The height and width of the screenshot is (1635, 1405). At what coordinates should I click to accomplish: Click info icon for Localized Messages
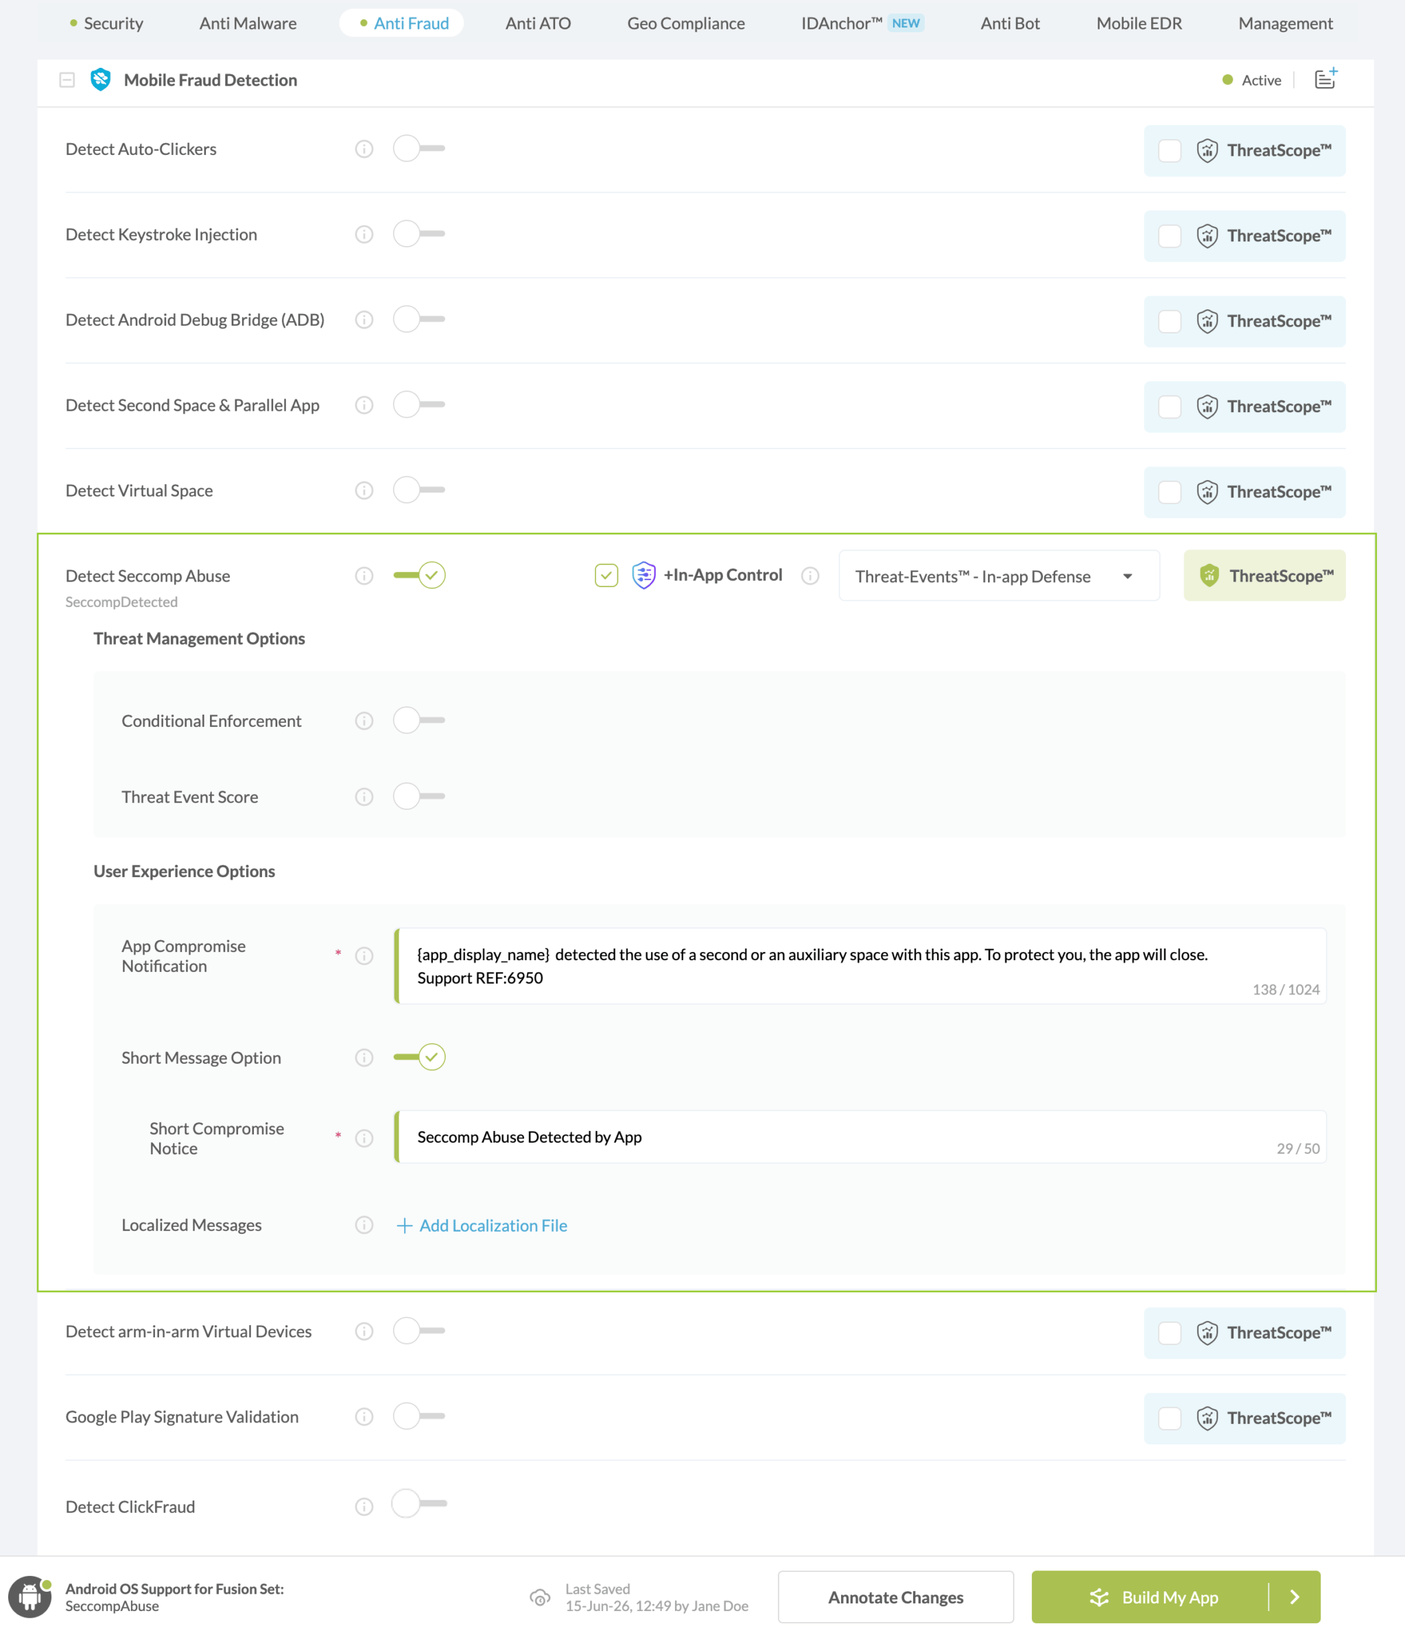tap(364, 1225)
